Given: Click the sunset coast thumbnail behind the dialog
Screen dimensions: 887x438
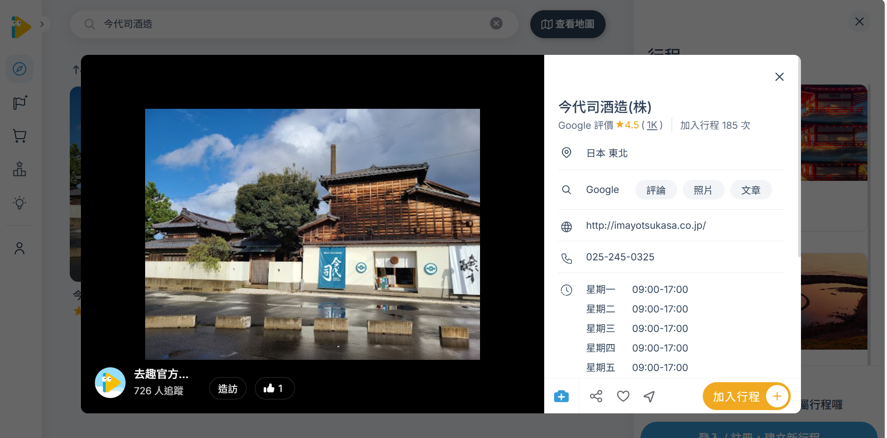Looking at the screenshot, I should tap(834, 301).
